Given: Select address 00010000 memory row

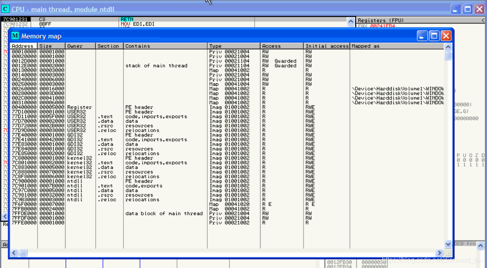Looking at the screenshot, I should (x=227, y=52).
